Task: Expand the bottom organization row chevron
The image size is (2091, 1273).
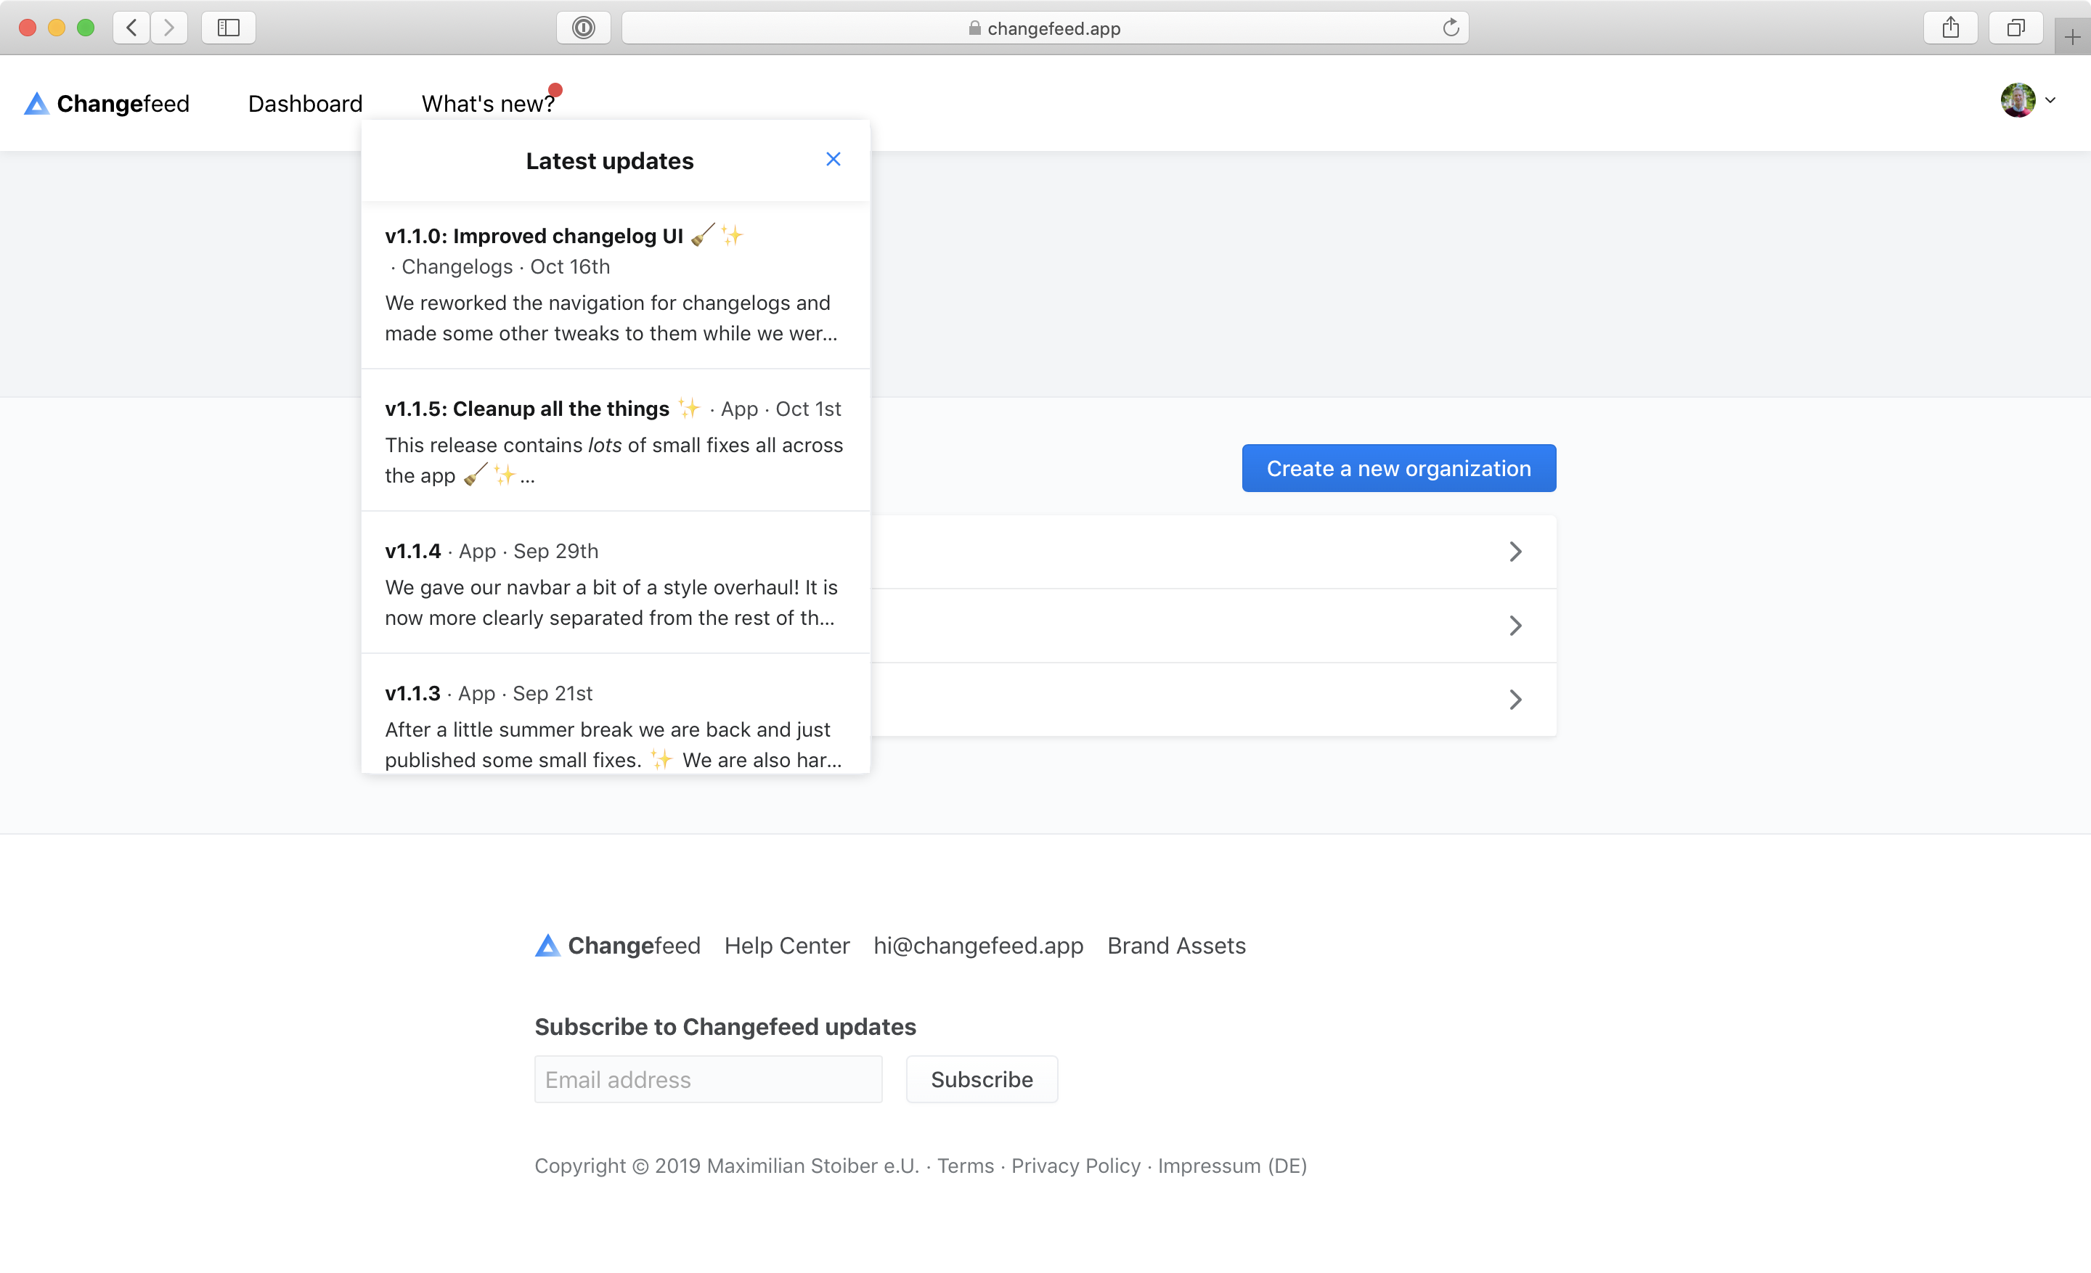Action: (1517, 699)
